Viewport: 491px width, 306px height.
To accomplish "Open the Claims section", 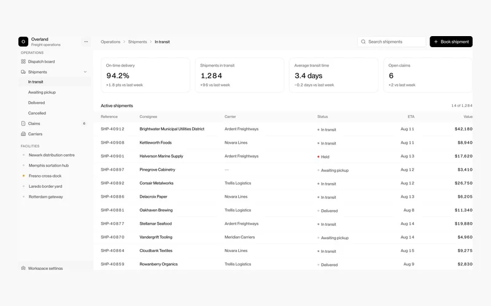I will [55, 124].
